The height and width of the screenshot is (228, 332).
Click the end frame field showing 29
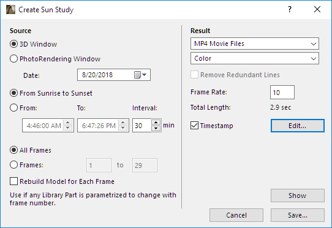145,165
